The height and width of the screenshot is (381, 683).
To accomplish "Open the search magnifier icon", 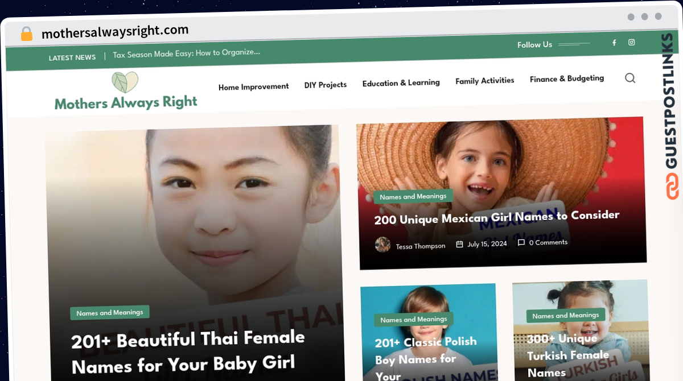I will 630,78.
